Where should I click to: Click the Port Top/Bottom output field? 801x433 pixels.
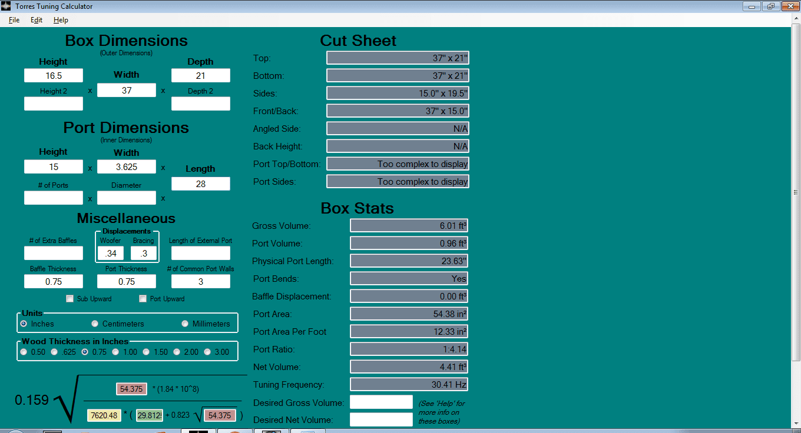tap(398, 164)
